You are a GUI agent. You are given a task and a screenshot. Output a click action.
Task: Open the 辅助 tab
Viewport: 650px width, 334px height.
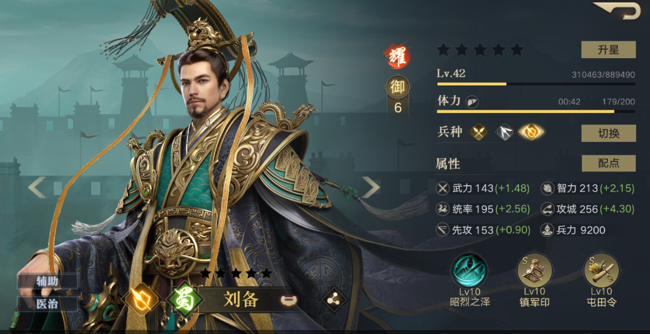(x=47, y=282)
